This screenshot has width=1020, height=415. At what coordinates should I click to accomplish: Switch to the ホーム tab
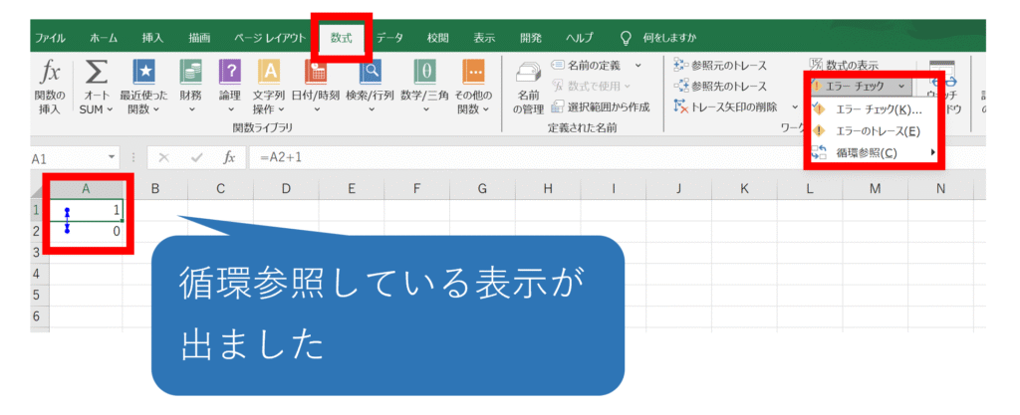[x=104, y=38]
